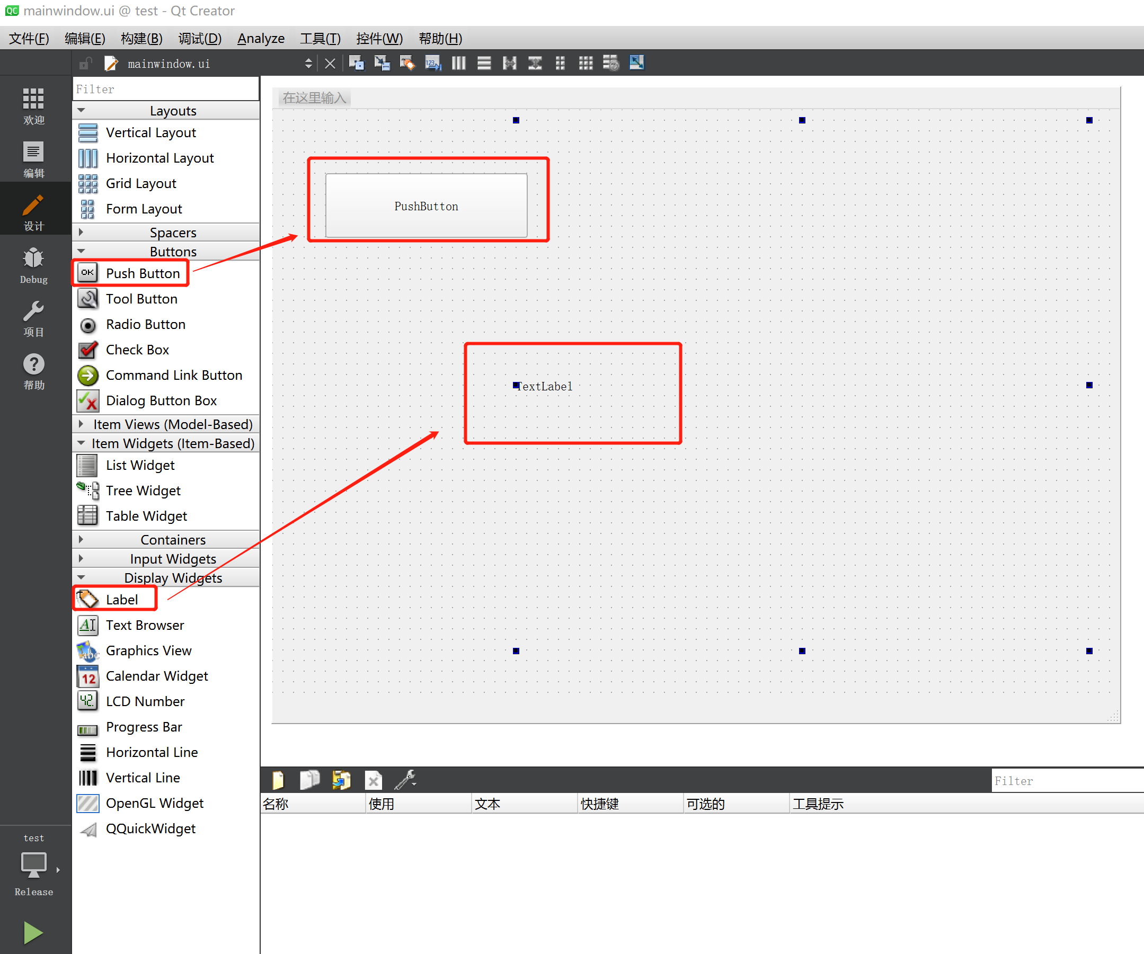This screenshot has width=1144, height=954.
Task: Click the Filter input field
Action: coord(168,88)
